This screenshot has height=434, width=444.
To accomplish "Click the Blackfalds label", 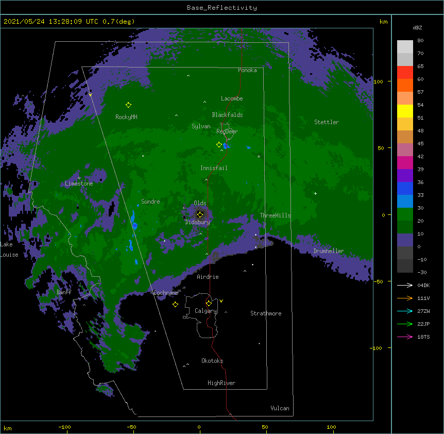I will coord(227,115).
